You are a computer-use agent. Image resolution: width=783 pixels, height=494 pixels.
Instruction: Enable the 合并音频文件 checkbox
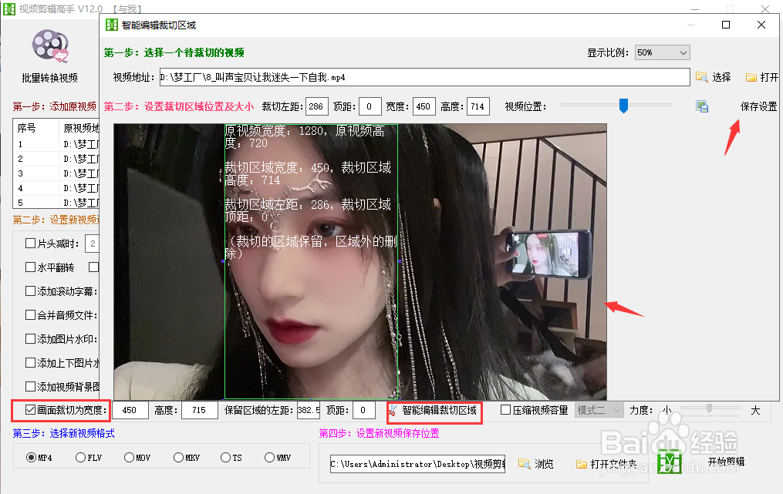30,315
